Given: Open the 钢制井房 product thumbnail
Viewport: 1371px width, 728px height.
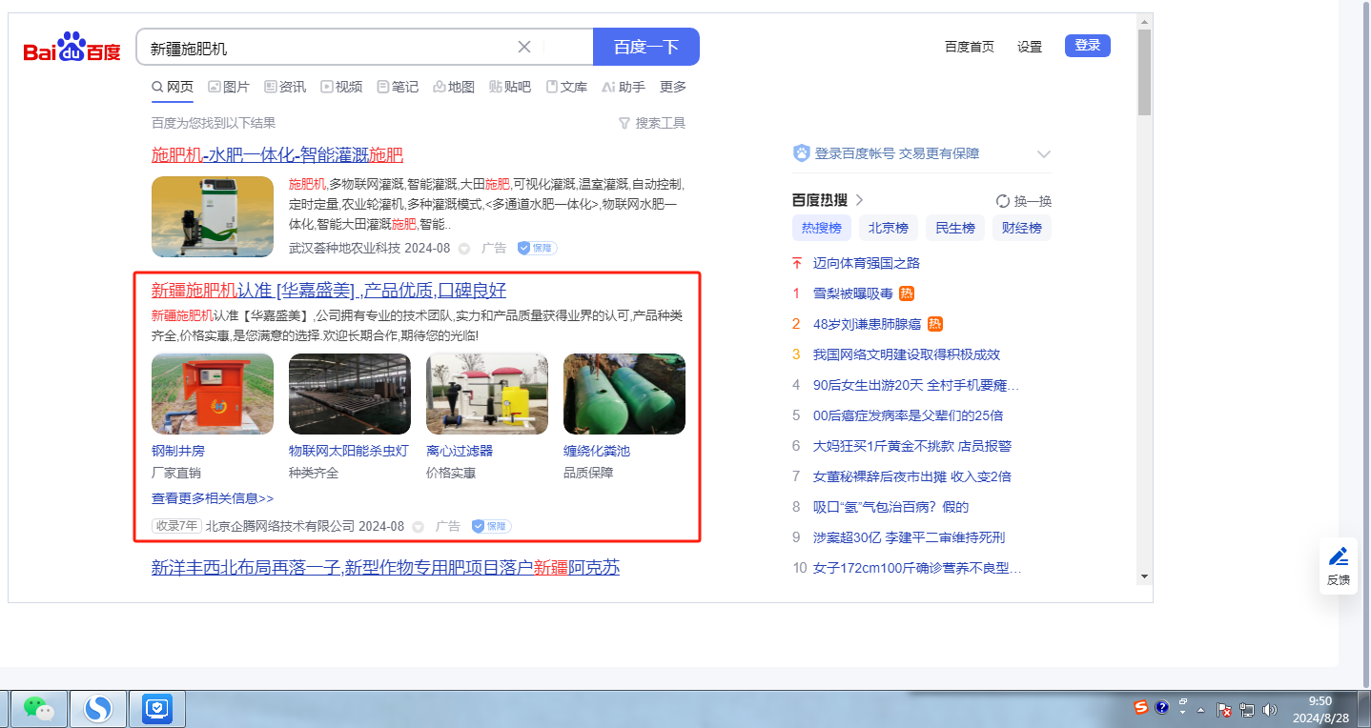Looking at the screenshot, I should coord(213,394).
